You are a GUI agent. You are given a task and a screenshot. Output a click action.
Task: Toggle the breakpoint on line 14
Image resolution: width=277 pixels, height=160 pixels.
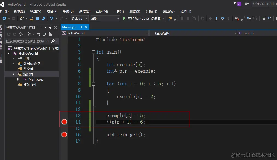pos(64,122)
